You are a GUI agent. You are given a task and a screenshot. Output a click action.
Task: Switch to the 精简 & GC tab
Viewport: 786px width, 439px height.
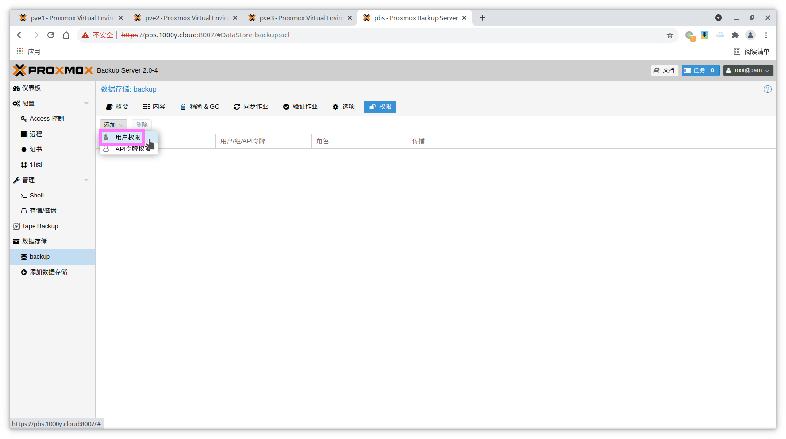point(199,107)
